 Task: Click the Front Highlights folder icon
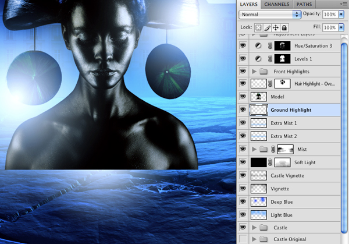(263, 71)
